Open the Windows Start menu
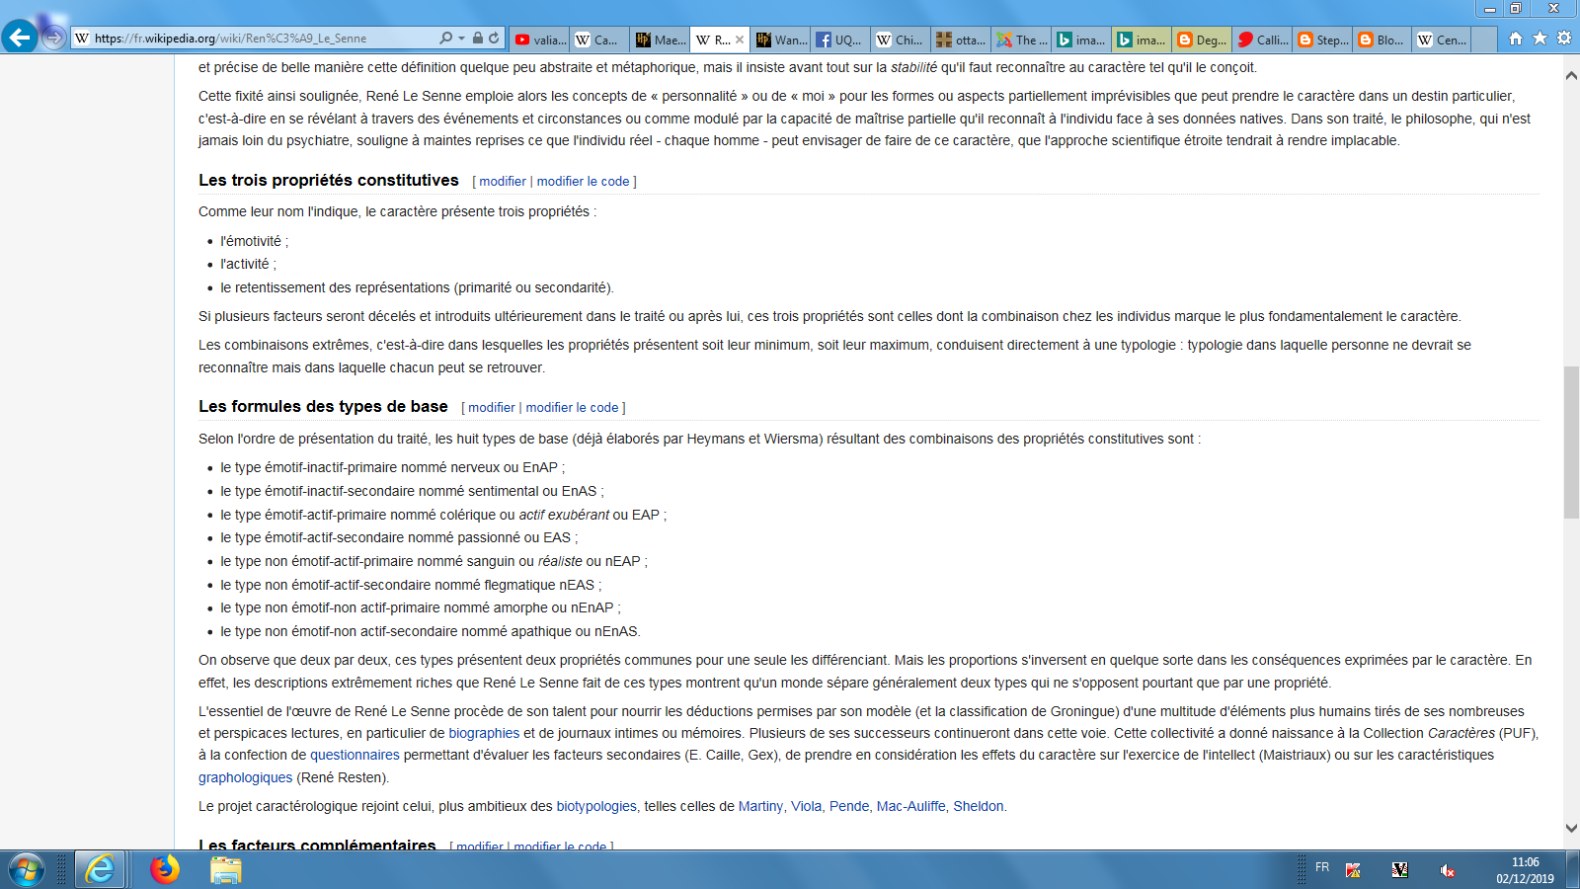This screenshot has height=889, width=1580. 27,870
